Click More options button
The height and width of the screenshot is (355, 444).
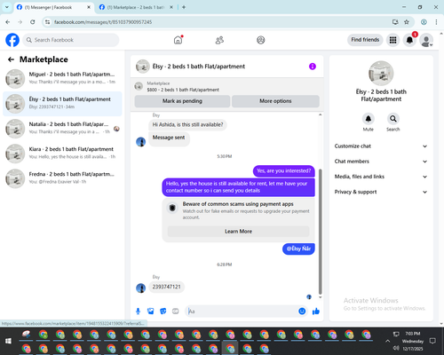[x=275, y=101]
